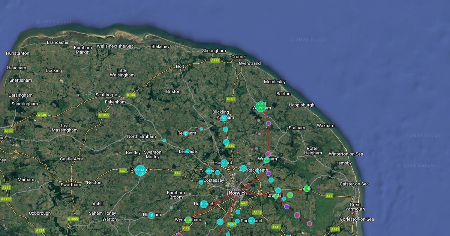Click the cyan marker at Horsford

(x=224, y=163)
